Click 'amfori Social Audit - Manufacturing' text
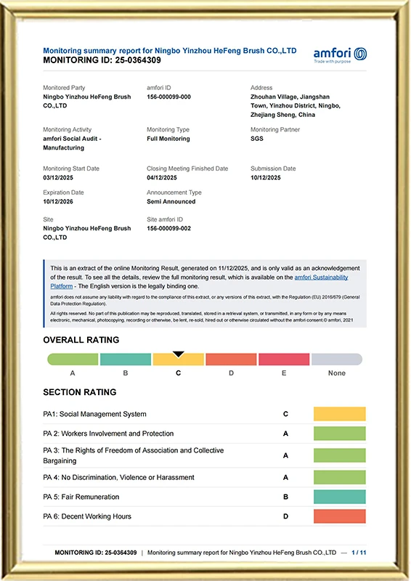 [x=72, y=143]
